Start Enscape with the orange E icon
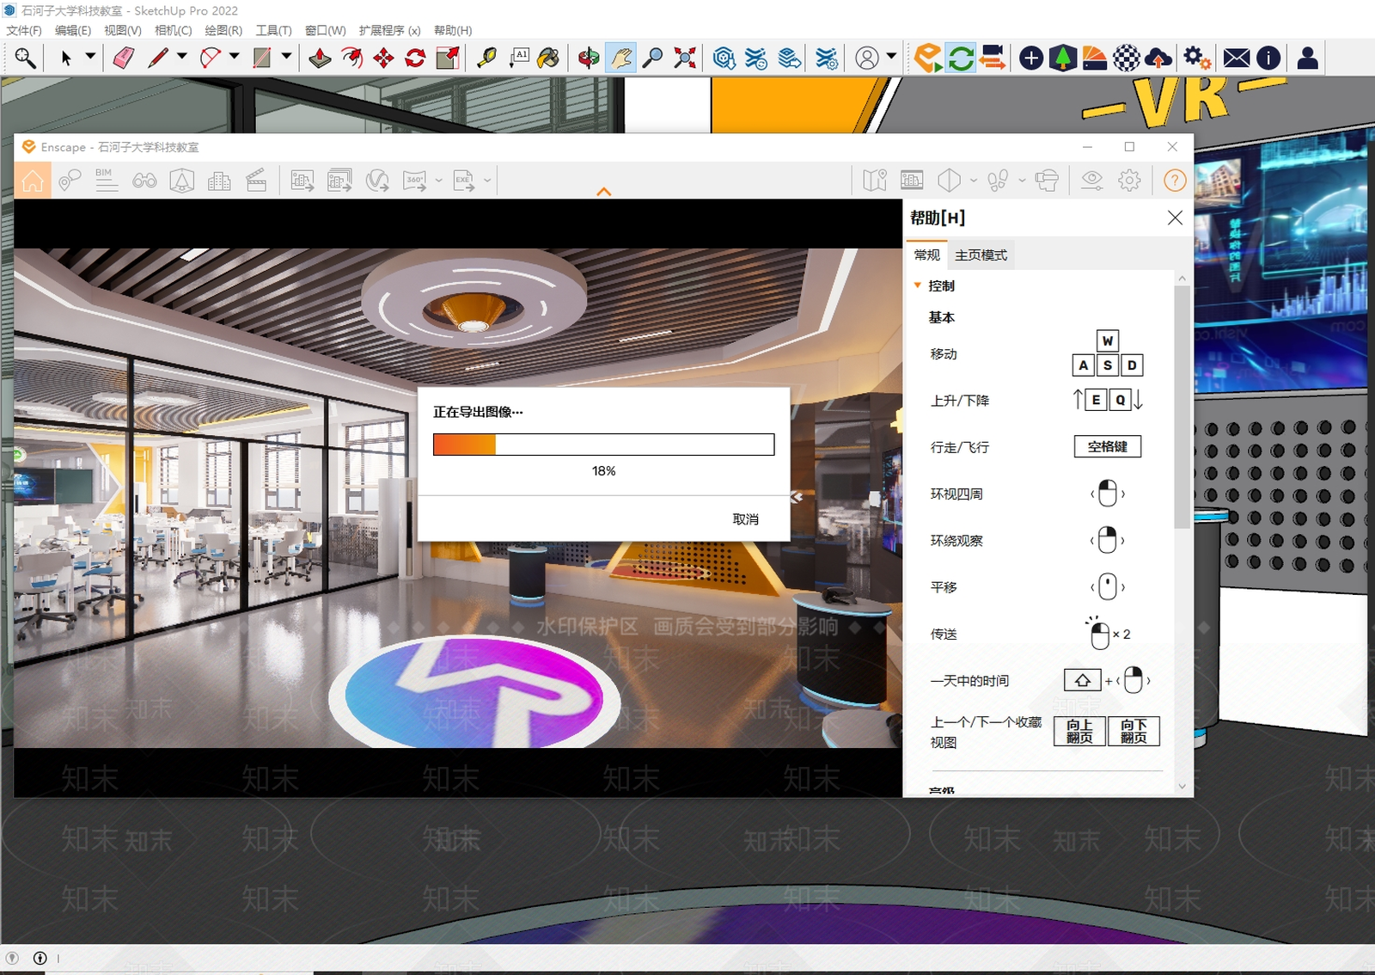1375x975 pixels. click(x=927, y=58)
